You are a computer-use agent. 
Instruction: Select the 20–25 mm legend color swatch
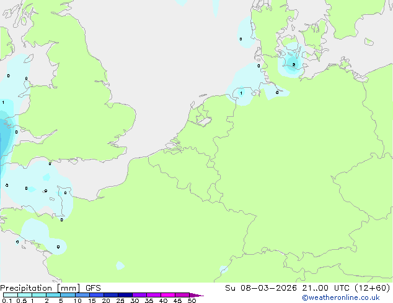(111, 295)
